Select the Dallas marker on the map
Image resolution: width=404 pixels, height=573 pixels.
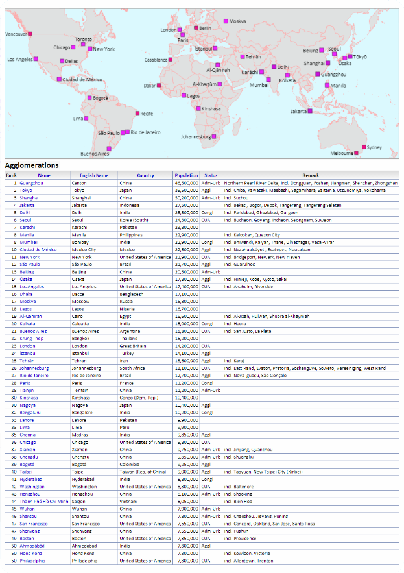62,61
